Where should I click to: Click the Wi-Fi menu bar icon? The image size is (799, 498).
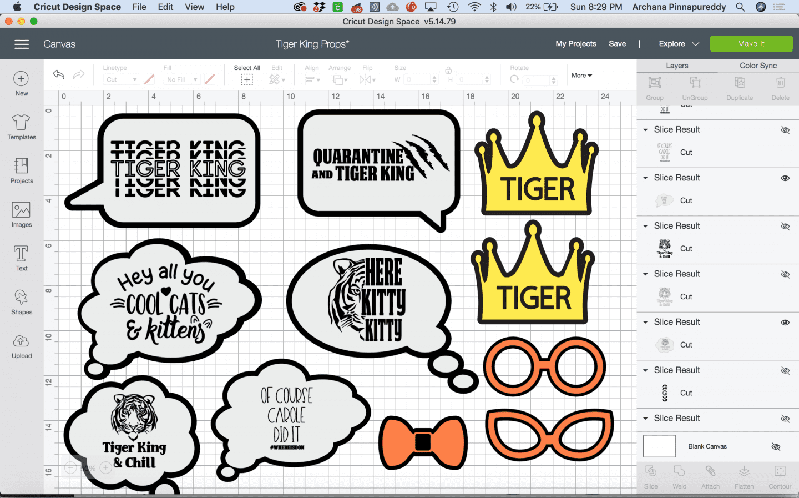474,7
